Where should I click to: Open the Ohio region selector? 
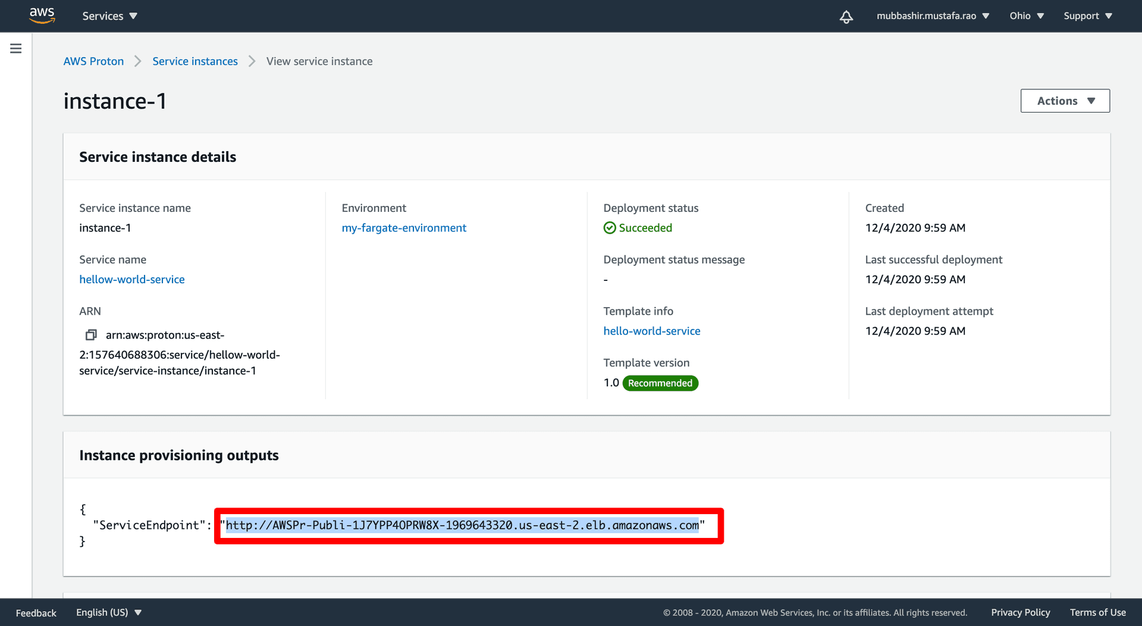tap(1027, 16)
